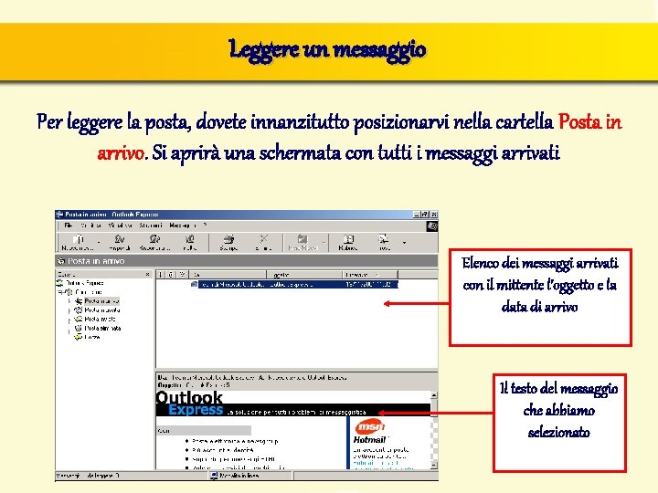
Task: Close the Cartelle folder pane
Action: click(147, 274)
